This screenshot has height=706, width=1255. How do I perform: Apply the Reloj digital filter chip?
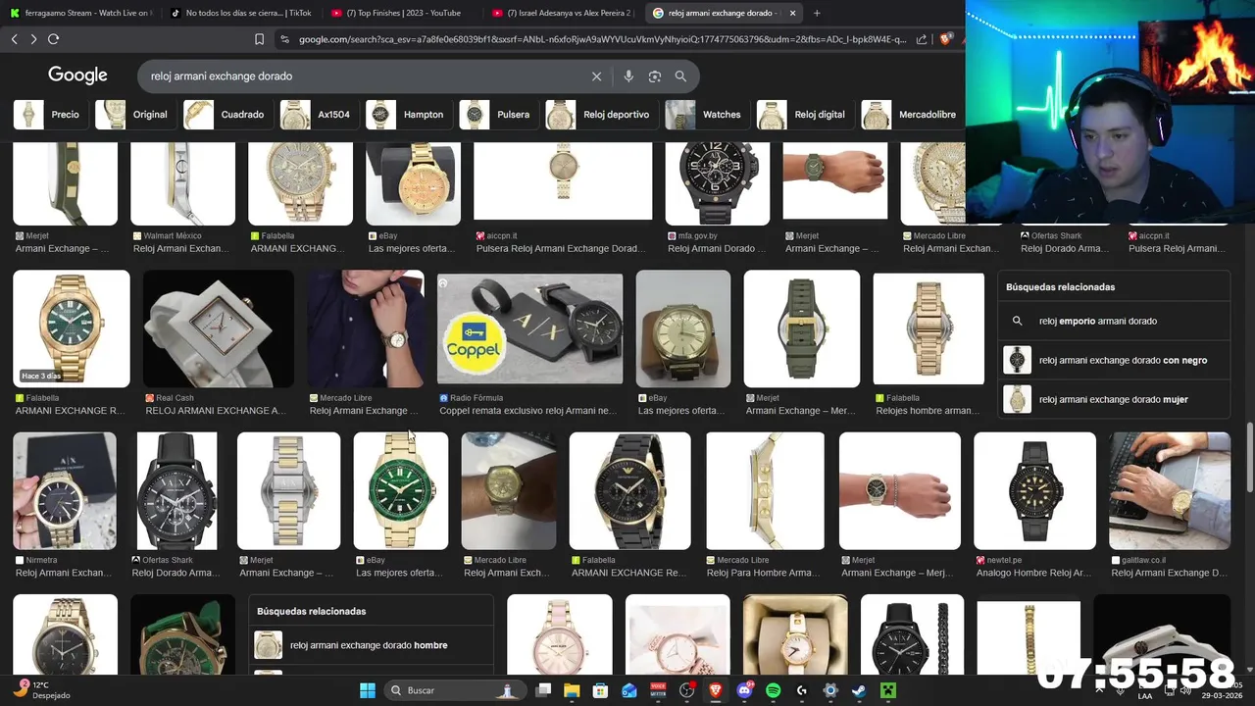[x=805, y=115]
